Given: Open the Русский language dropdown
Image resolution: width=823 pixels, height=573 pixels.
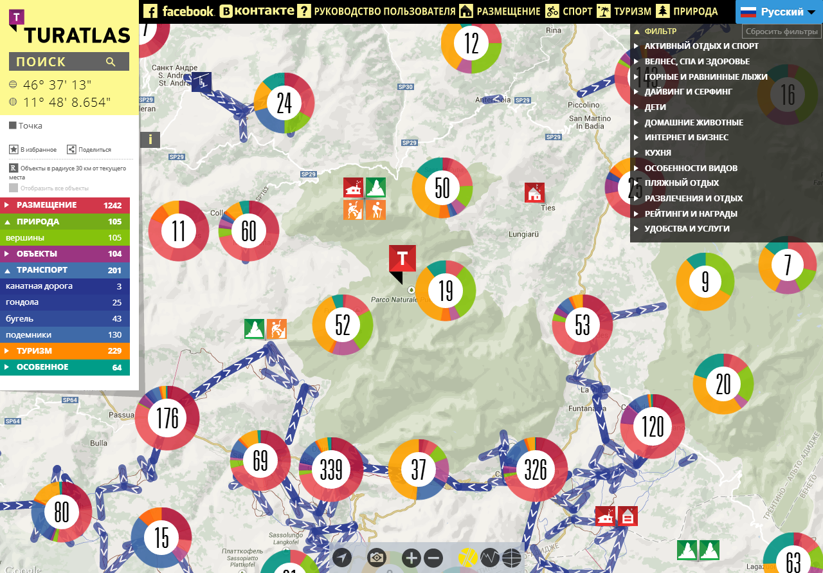Looking at the screenshot, I should pos(779,12).
